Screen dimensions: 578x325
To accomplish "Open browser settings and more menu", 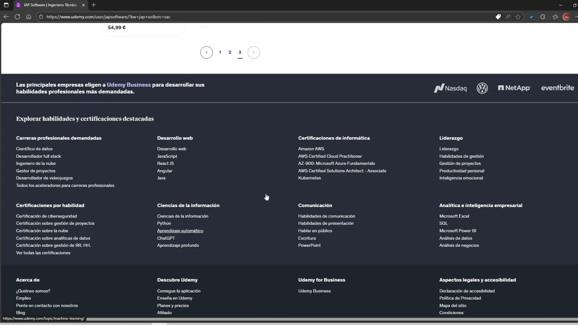I will pos(576,17).
